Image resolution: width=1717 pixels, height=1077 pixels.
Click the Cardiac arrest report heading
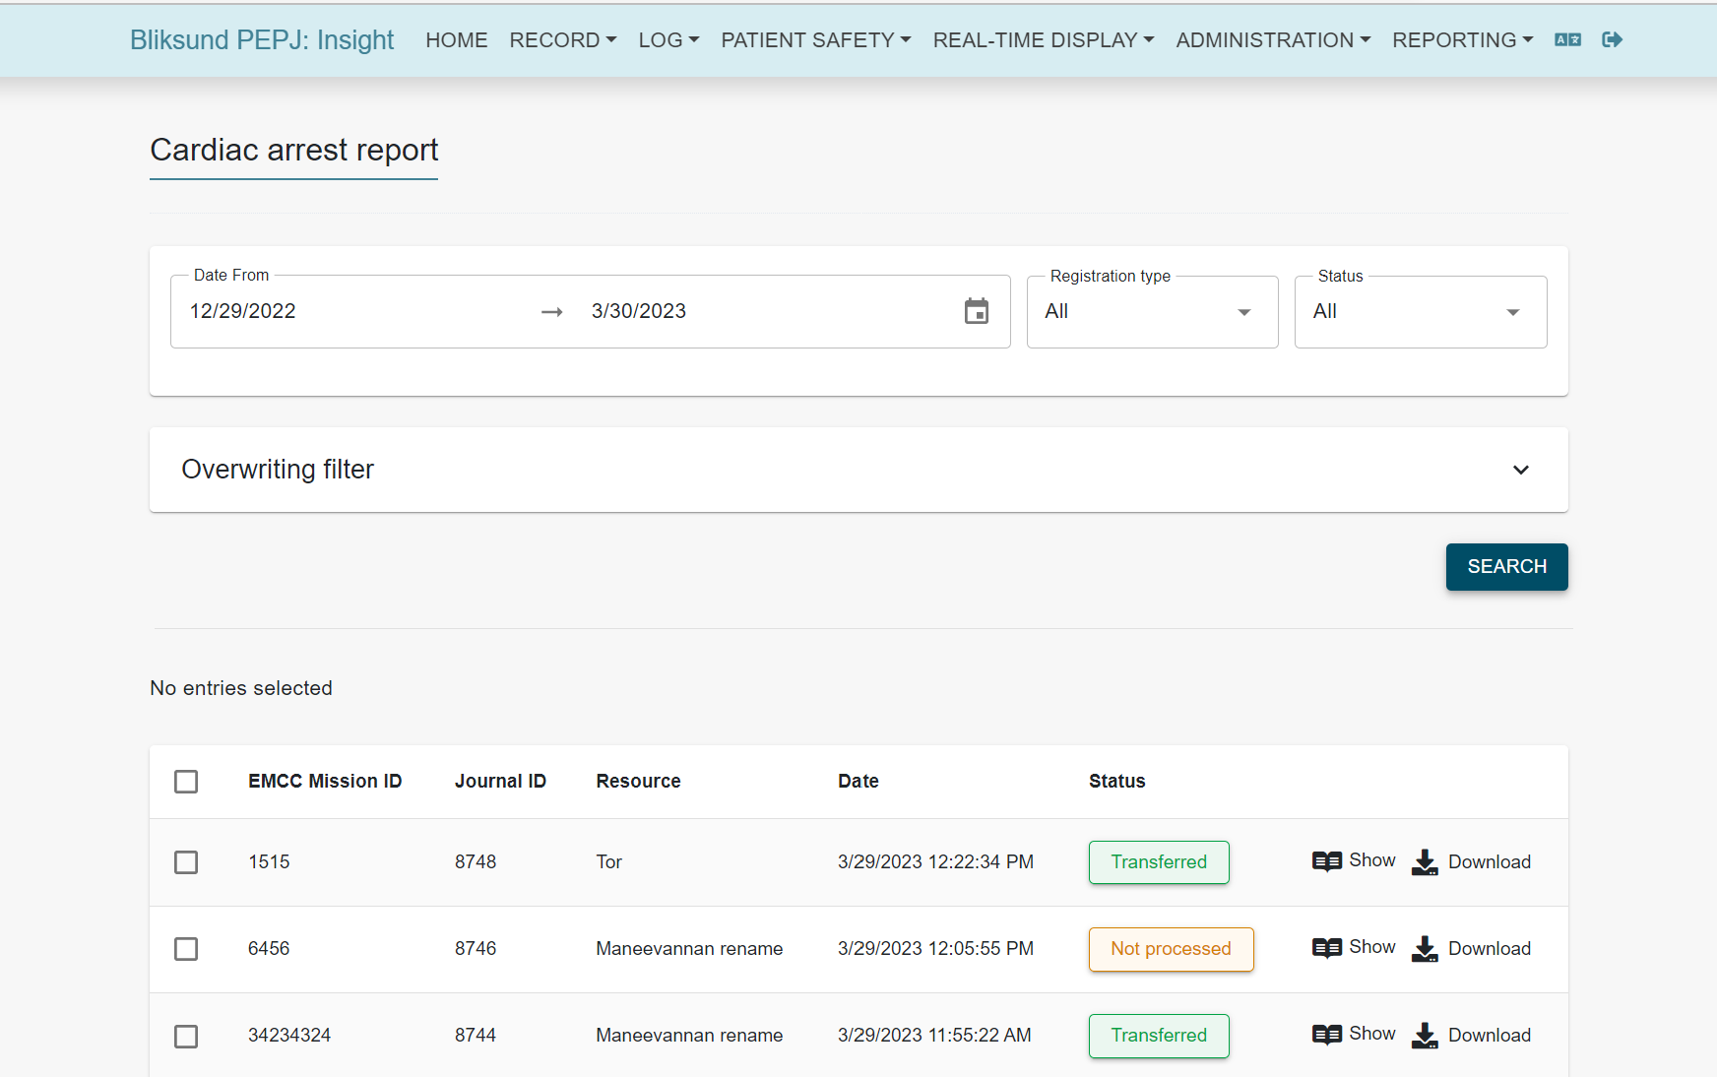294,150
